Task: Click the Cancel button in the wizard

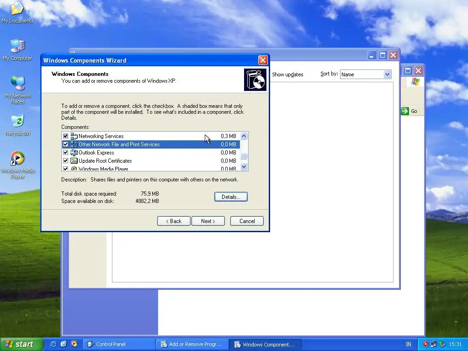Action: click(x=247, y=221)
